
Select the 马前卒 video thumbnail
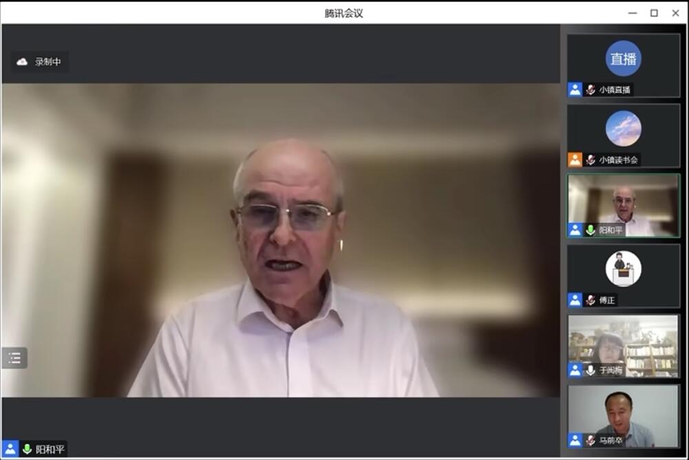coord(623,416)
